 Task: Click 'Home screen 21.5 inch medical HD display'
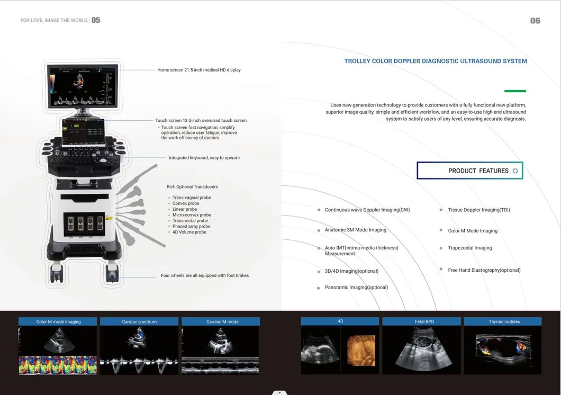tap(199, 70)
